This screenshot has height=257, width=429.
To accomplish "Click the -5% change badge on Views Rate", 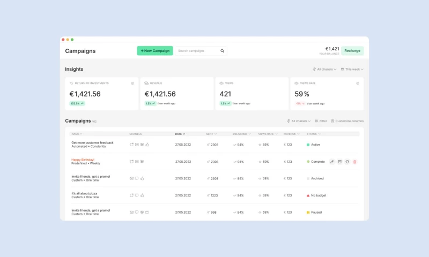I will [300, 103].
